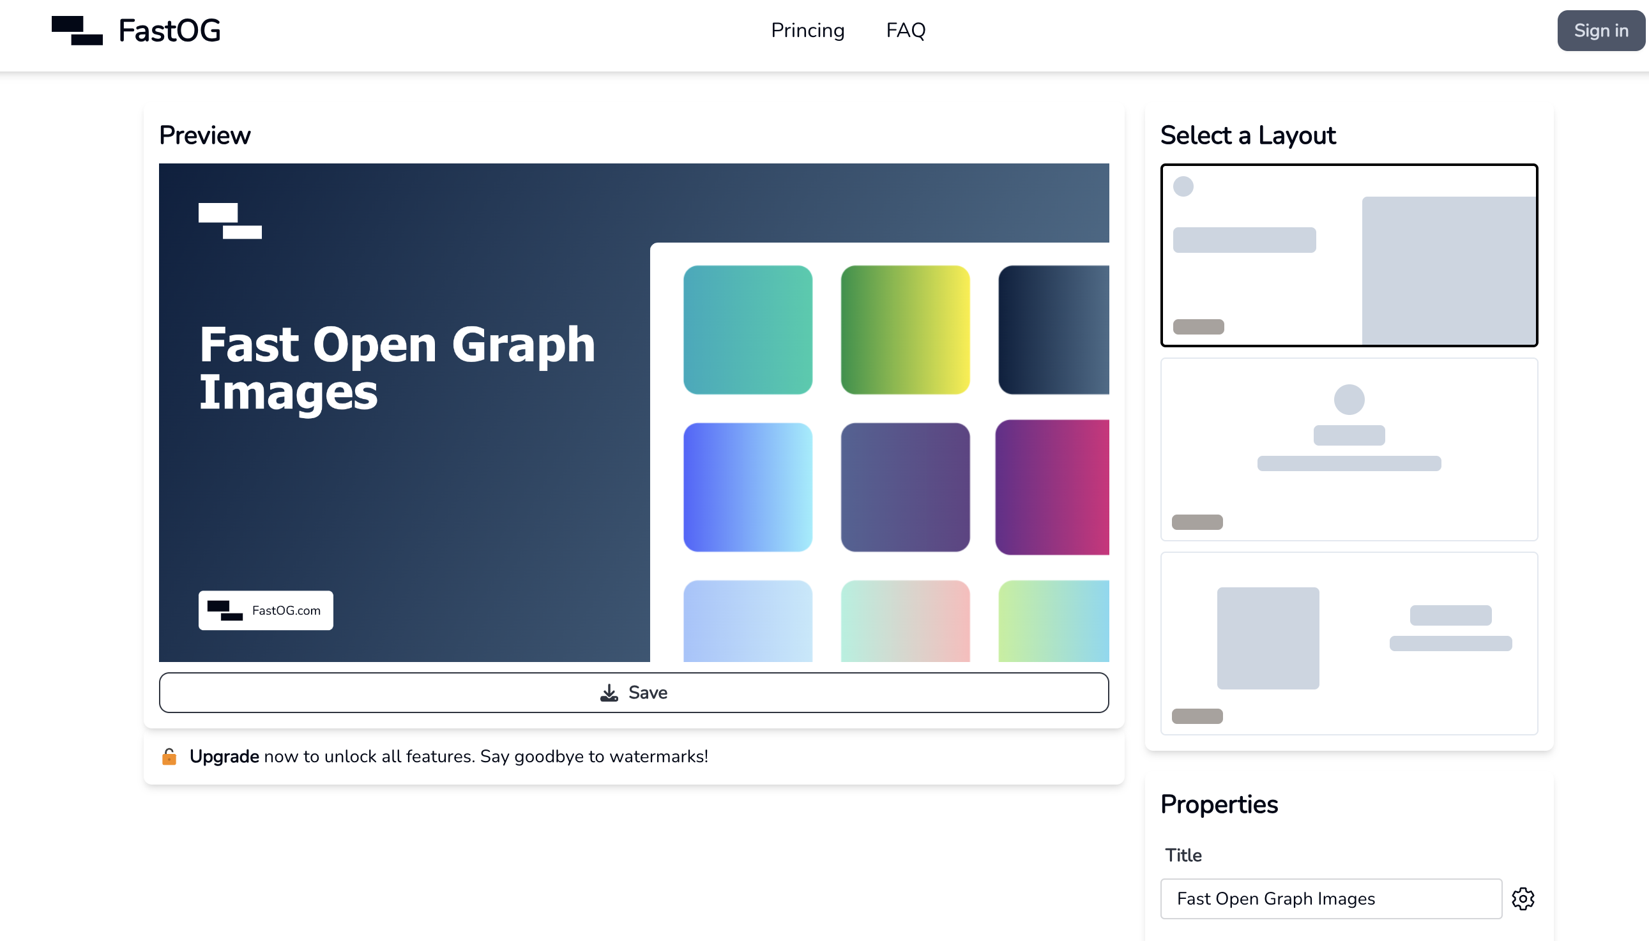Select the layout with image on left

(1348, 643)
